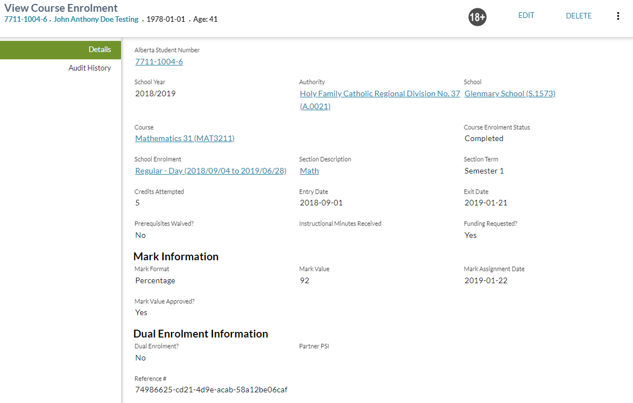The image size is (633, 403).
Task: Open the Mathematics 31 (MAT3211) course link
Action: (185, 138)
